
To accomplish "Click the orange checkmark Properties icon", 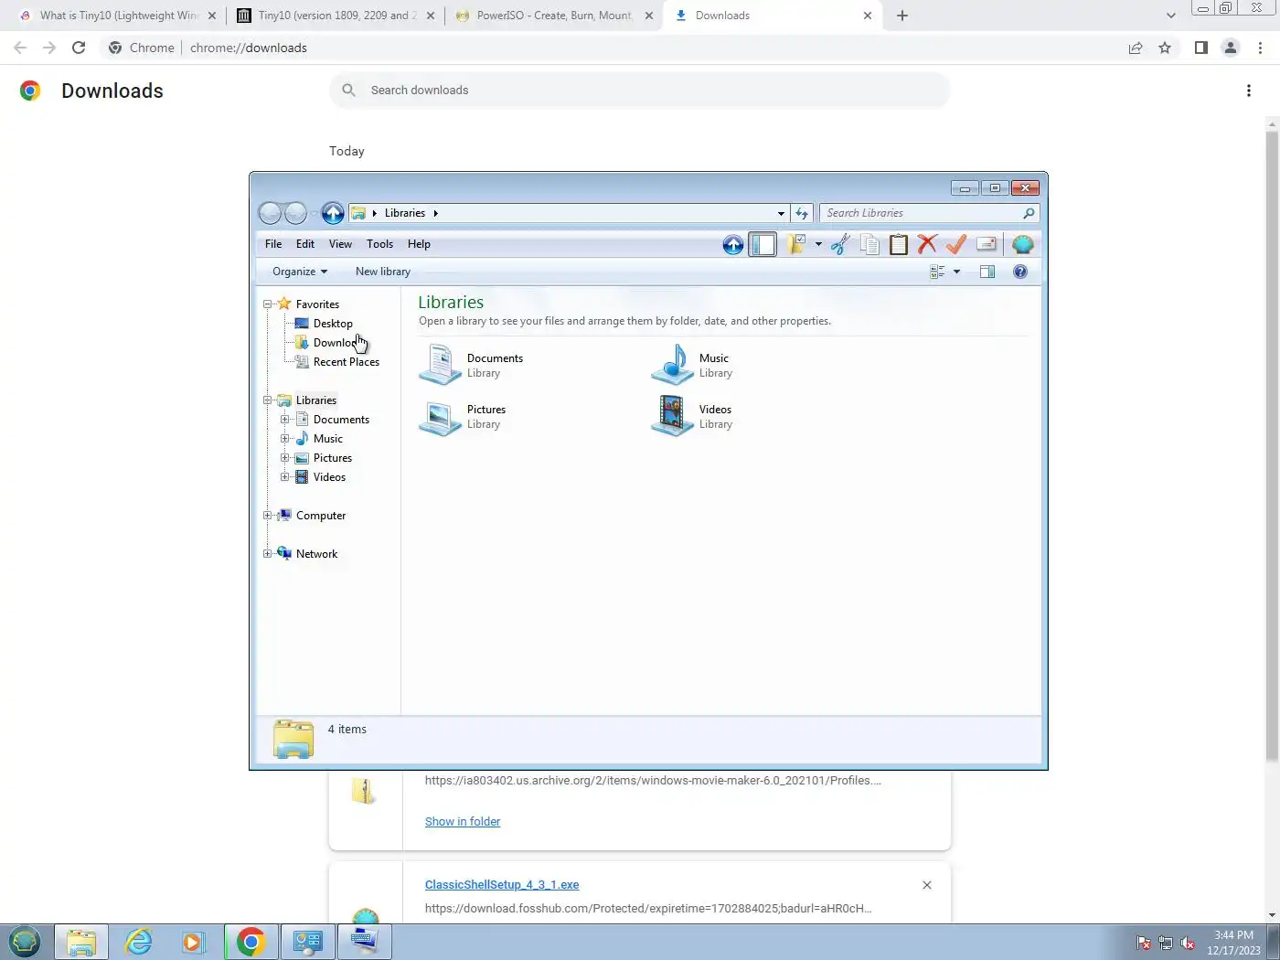I will tap(956, 244).
